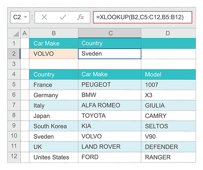Select row 3 header
The height and width of the screenshot is (170, 203).
[x=14, y=64]
